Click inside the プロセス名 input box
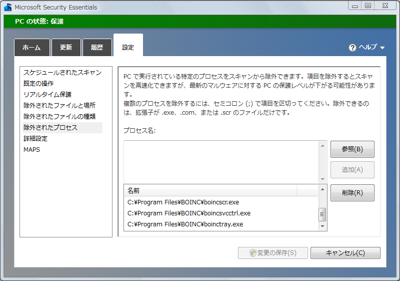Screen dimensions: 400x281 pos(221,162)
